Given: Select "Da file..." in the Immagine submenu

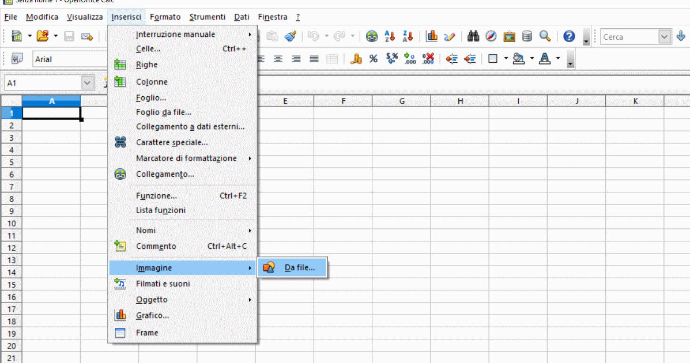Looking at the screenshot, I should 299,267.
